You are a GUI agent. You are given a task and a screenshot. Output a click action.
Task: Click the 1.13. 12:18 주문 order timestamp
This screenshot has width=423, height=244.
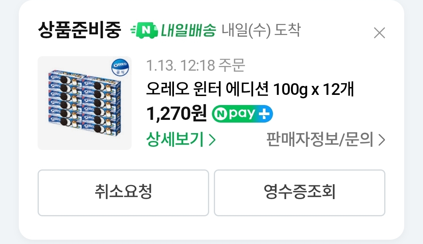[x=195, y=65]
